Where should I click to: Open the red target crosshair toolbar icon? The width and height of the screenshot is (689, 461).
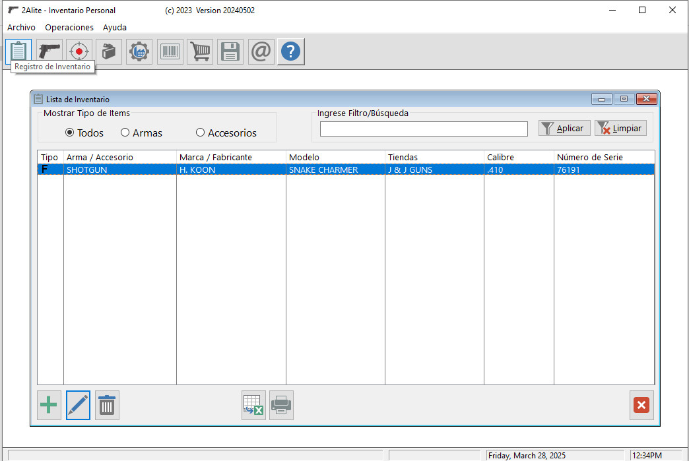tap(80, 51)
